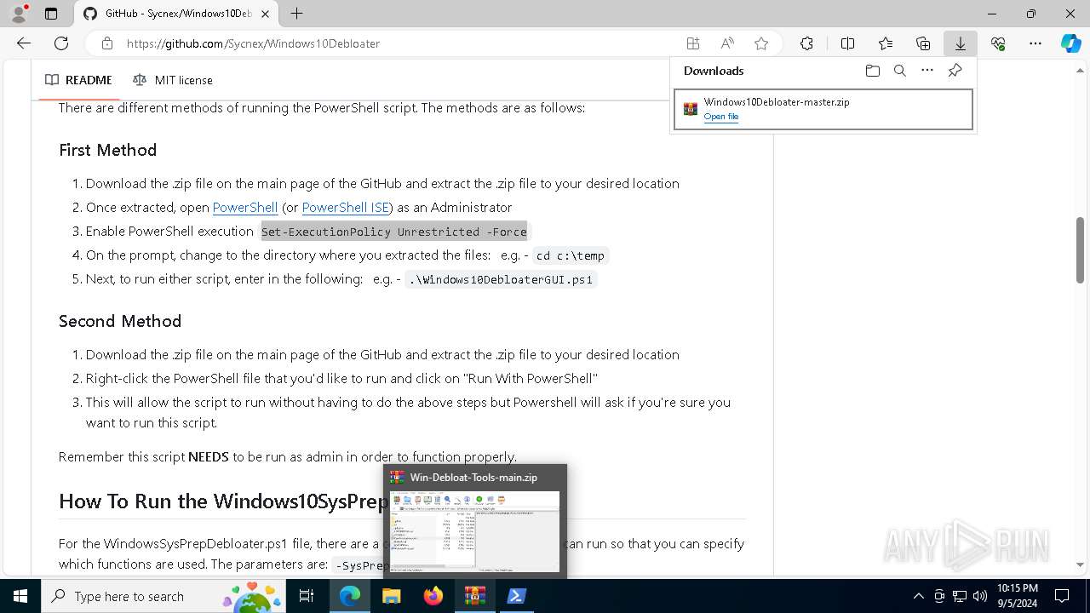This screenshot has width=1090, height=613.
Task: Open notification center
Action: coord(1062,596)
